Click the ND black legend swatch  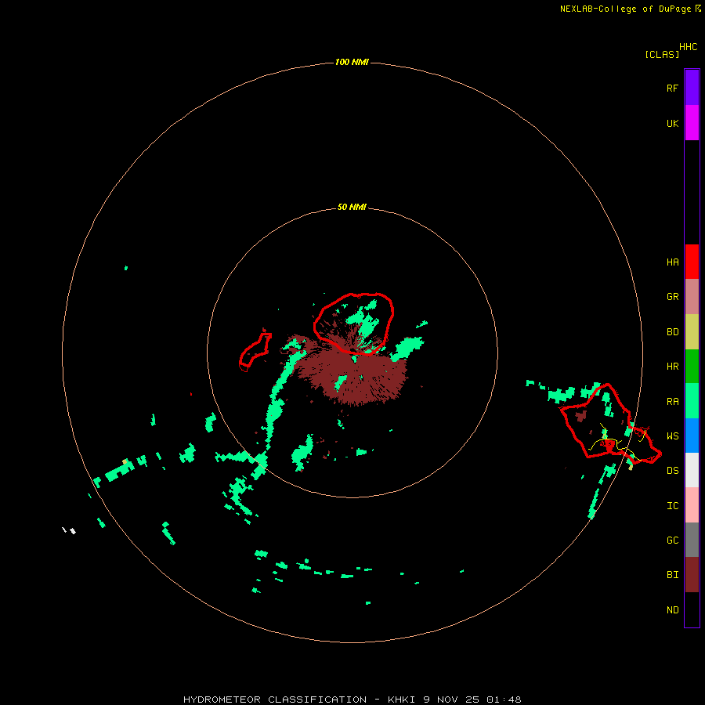tap(692, 609)
